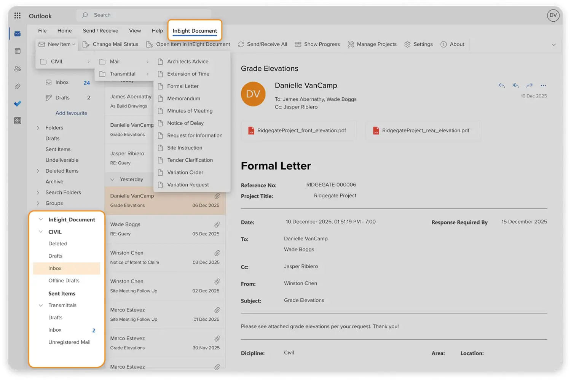Image resolution: width=571 pixels, height=380 pixels.
Task: Click in the Search box
Action: click(144, 15)
